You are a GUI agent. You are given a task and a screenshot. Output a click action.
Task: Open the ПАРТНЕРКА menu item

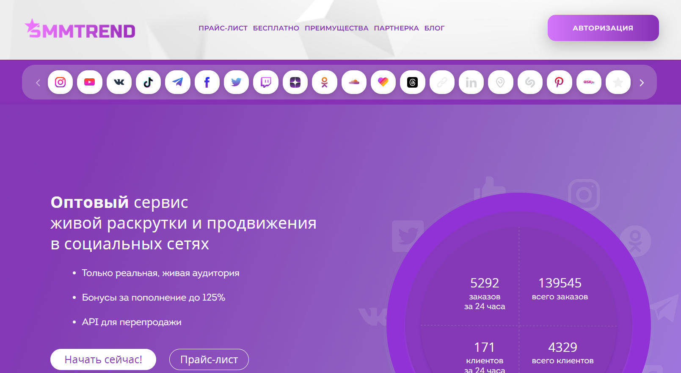pyautogui.click(x=396, y=28)
